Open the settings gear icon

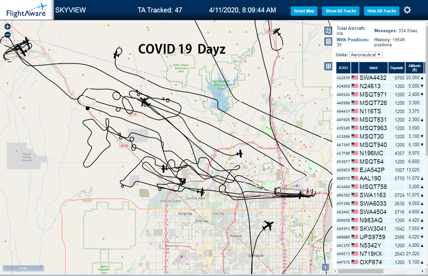tap(407, 10)
